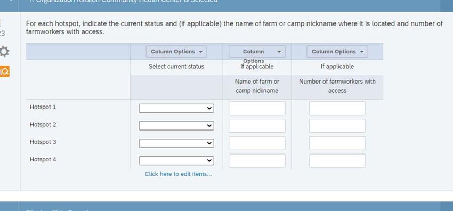Click Hotspot 1 farm name field

tap(257, 108)
